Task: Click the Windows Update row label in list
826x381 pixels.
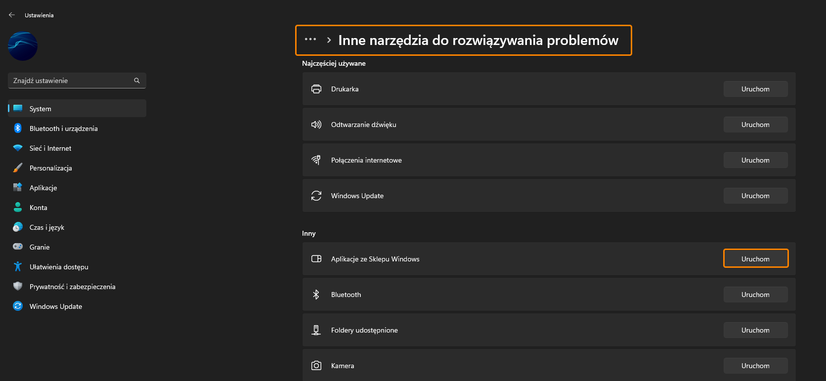Action: pos(357,196)
